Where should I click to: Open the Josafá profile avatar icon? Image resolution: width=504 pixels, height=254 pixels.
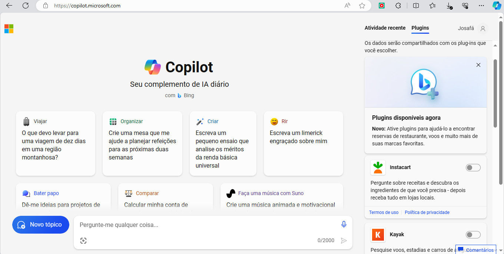point(483,28)
